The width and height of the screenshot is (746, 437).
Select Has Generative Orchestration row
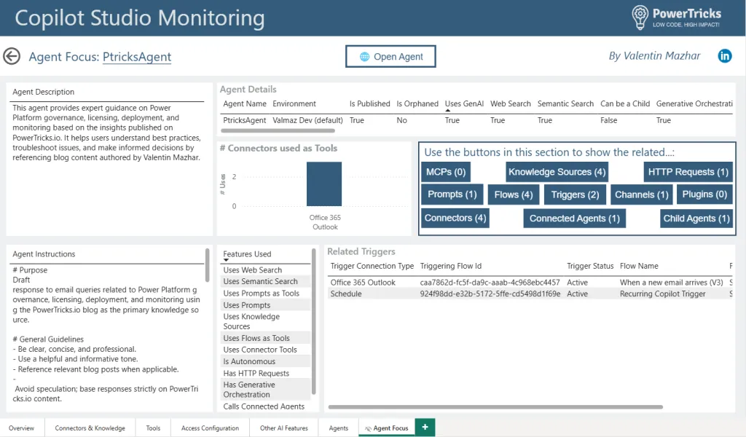coord(265,390)
